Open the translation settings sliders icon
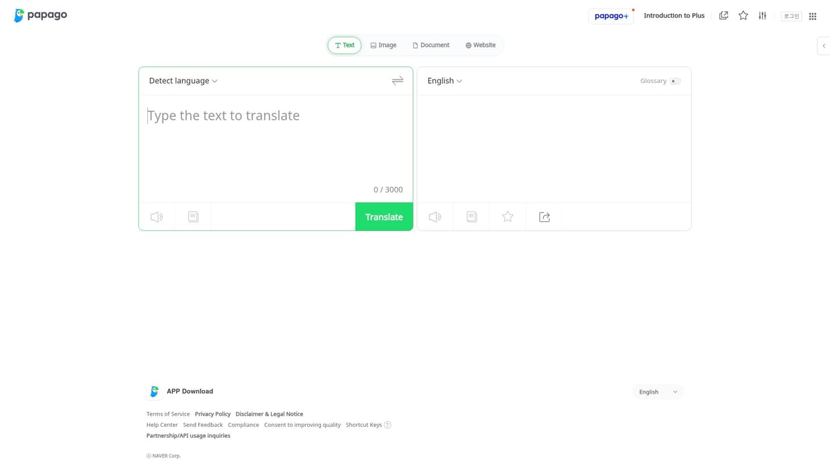830x467 pixels. click(762, 15)
